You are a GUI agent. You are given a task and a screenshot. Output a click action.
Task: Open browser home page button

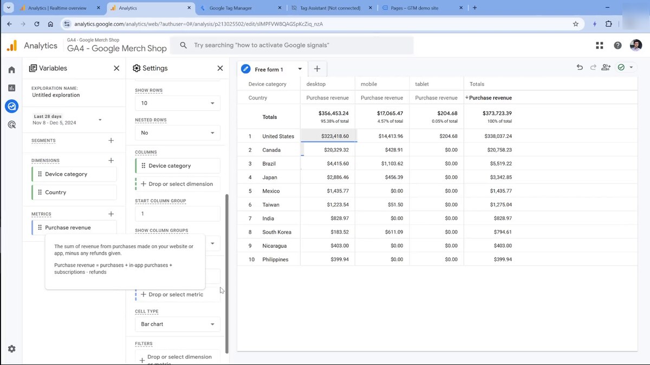click(x=50, y=24)
